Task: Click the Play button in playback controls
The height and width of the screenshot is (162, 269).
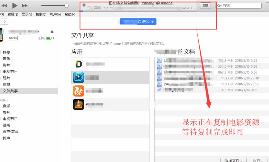Action: pyautogui.click(x=15, y=6)
